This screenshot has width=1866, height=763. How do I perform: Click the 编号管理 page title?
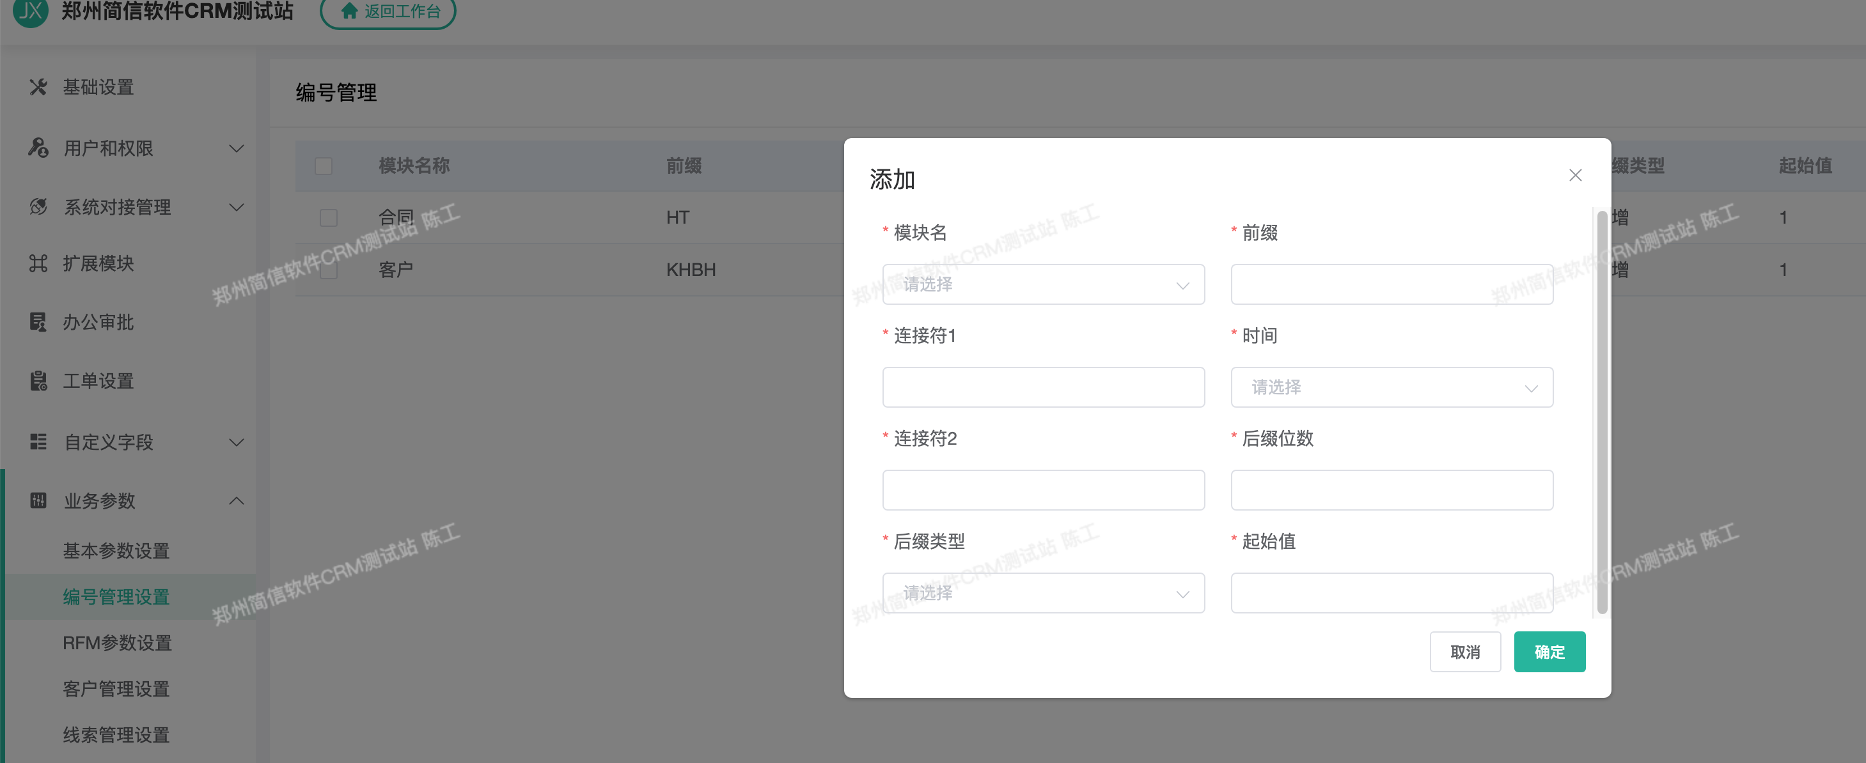coord(336,93)
